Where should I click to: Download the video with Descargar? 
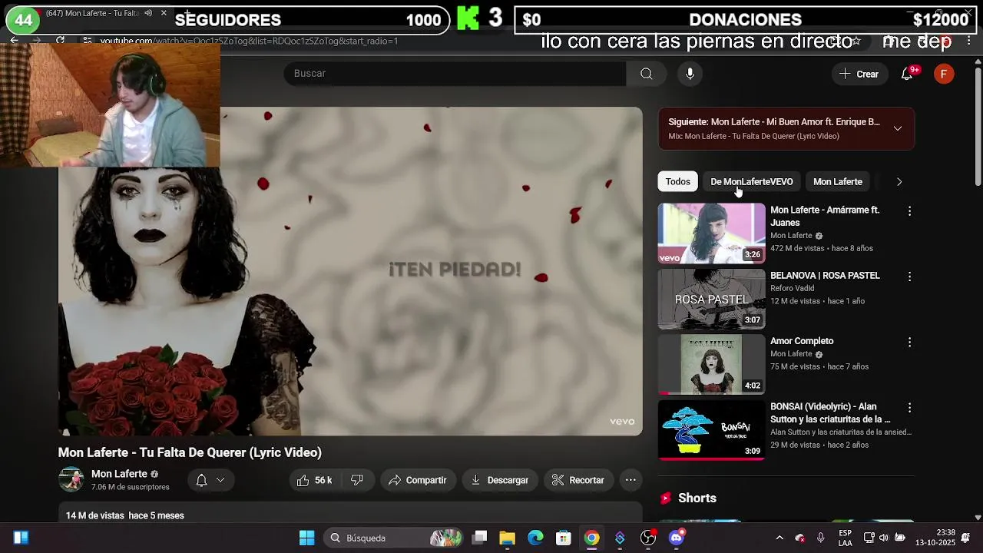500,480
